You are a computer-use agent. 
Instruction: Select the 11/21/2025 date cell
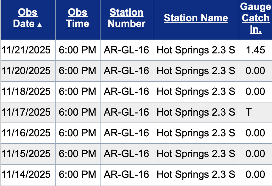pyautogui.click(x=26, y=50)
